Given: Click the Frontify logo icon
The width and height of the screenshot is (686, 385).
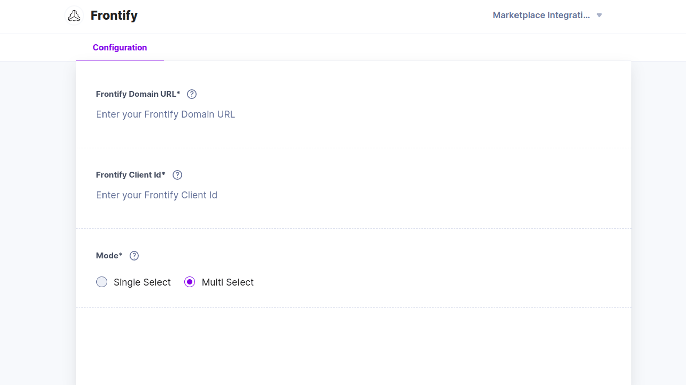Looking at the screenshot, I should pos(74,15).
